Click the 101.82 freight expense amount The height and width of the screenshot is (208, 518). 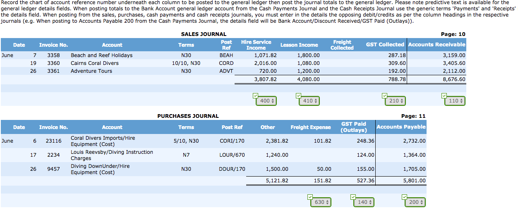[323, 141]
